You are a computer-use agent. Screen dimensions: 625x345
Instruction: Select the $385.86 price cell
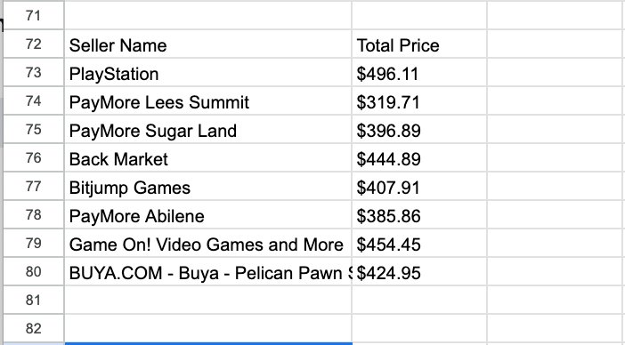(x=419, y=215)
